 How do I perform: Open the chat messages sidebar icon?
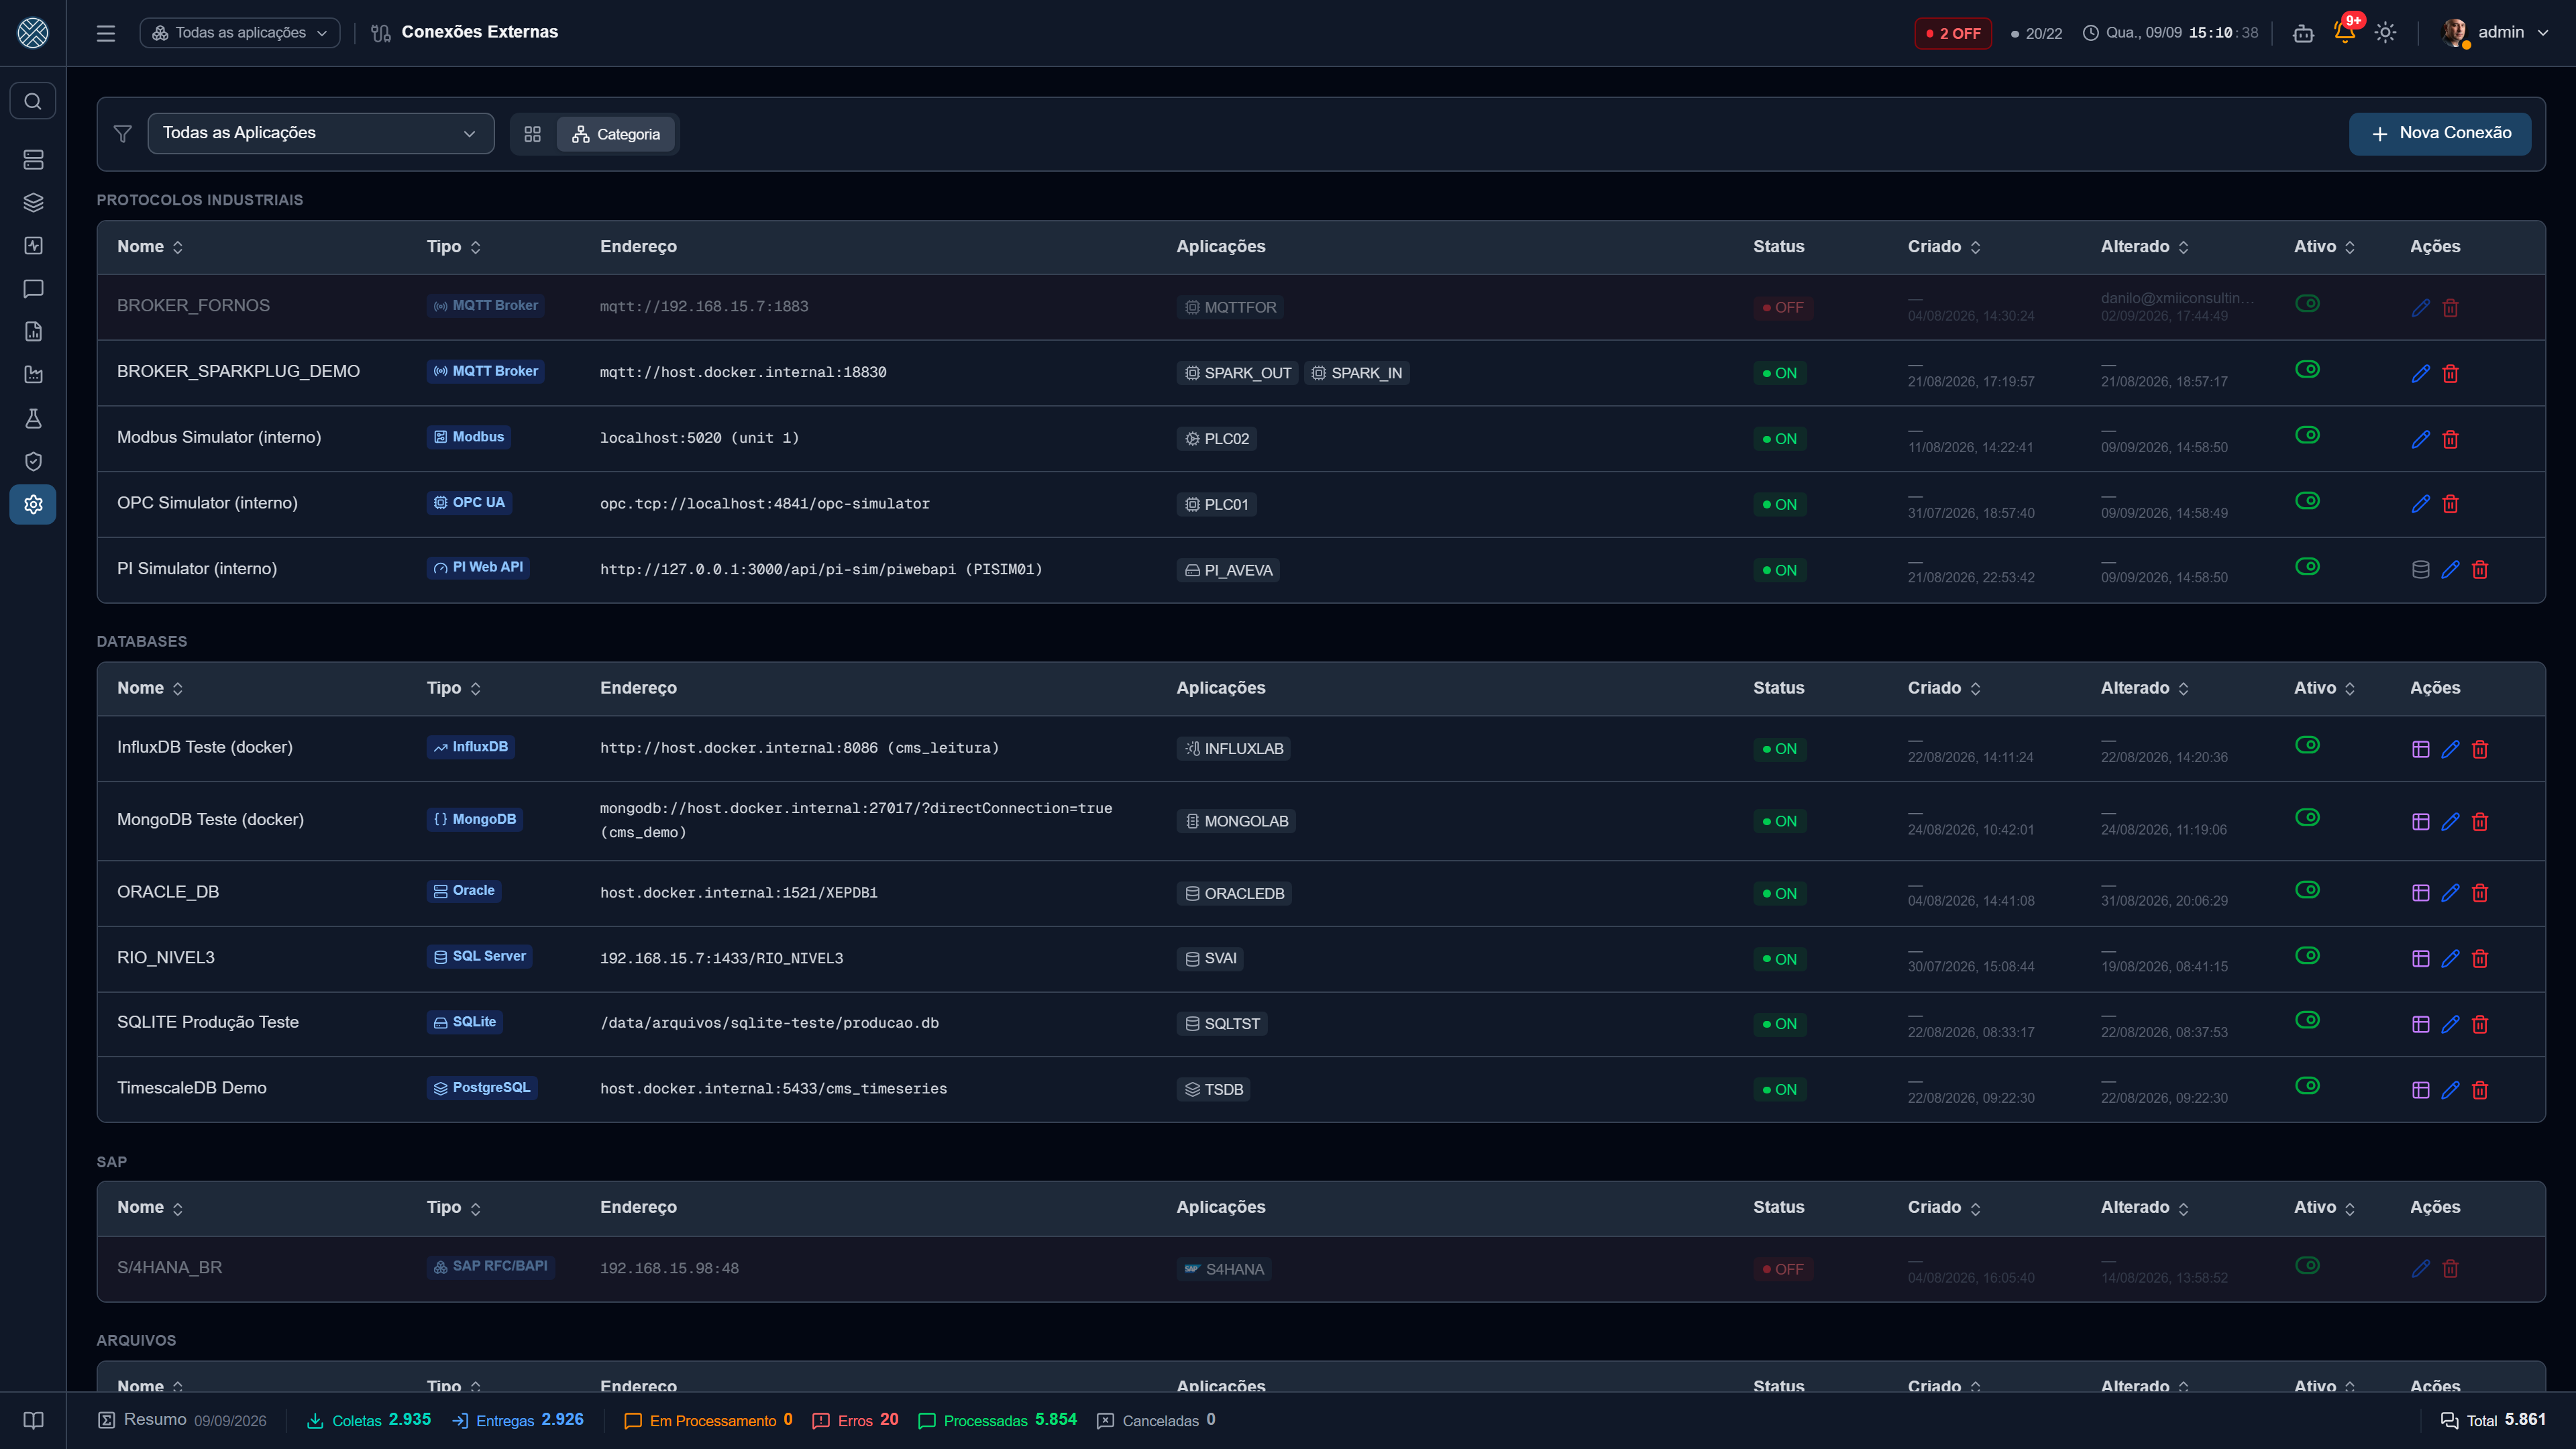coord(33,289)
